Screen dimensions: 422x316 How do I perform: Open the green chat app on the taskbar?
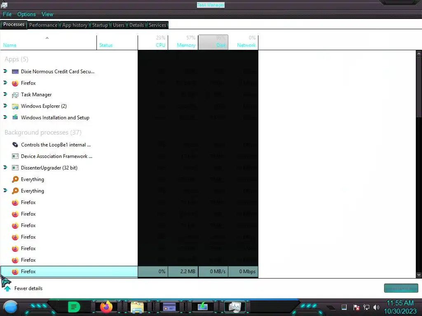(x=74, y=307)
